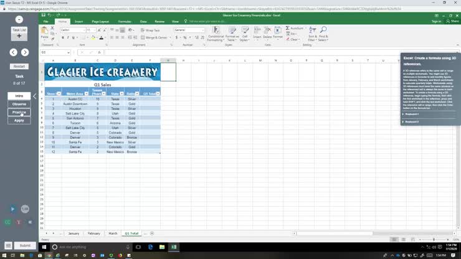
Task: Change playback speed 1.0x button
Action: 25,209
